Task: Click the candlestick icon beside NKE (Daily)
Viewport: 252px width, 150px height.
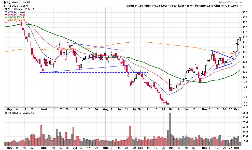Action: 6,9
